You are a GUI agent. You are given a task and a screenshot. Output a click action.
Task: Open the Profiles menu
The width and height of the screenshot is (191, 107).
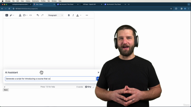pyautogui.click(x=43, y=1)
